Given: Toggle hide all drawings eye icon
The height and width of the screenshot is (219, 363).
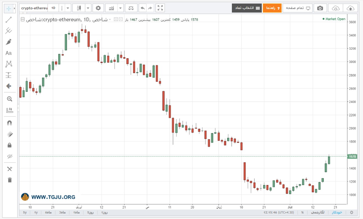Looking at the screenshot, I should (x=10, y=156).
